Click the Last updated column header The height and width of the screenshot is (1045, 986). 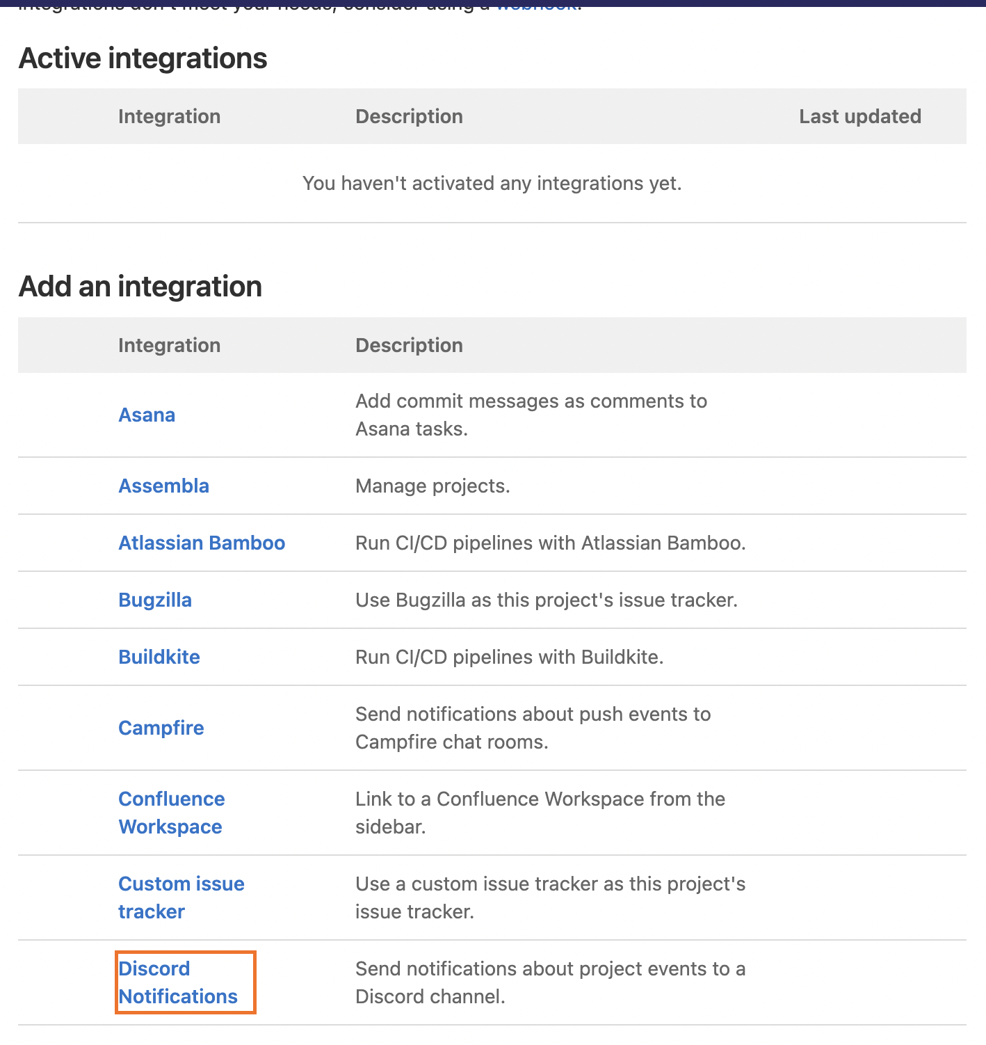click(859, 117)
